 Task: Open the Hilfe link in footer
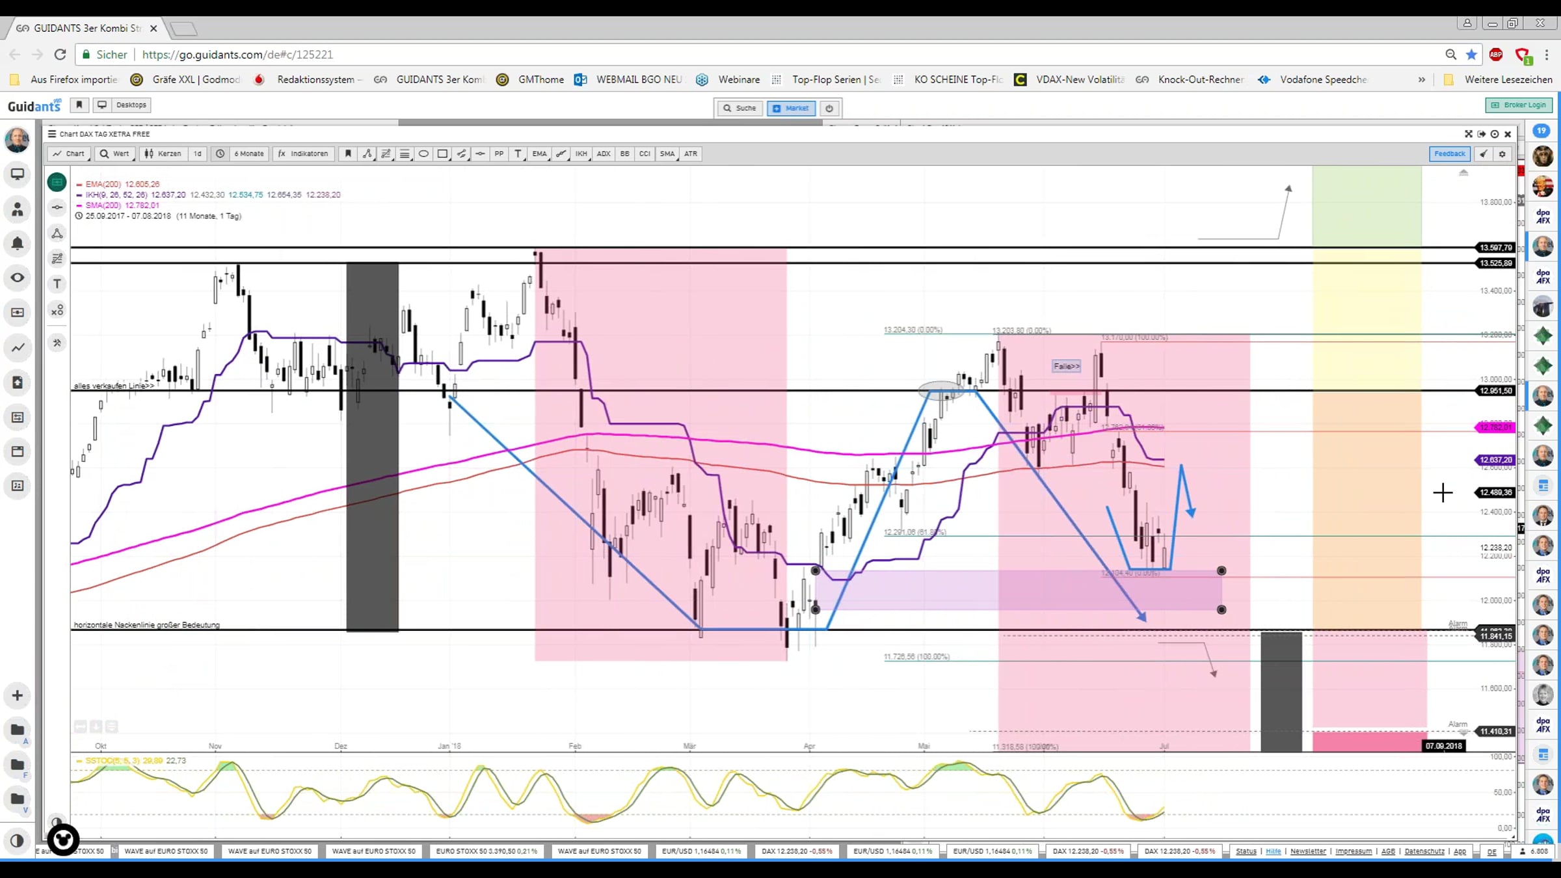click(x=1274, y=851)
